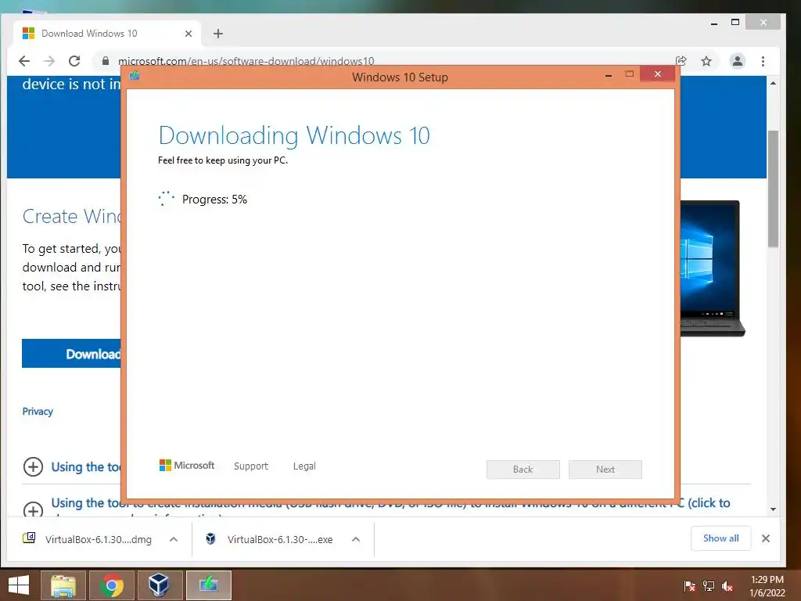Image resolution: width=801 pixels, height=601 pixels.
Task: Expand options for VirtualBox exe download
Action: [x=356, y=539]
